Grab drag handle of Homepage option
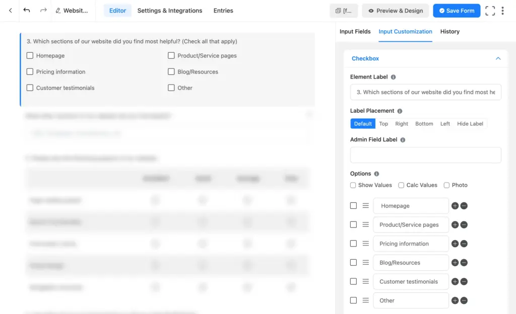This screenshot has width=516, height=314. click(x=366, y=206)
